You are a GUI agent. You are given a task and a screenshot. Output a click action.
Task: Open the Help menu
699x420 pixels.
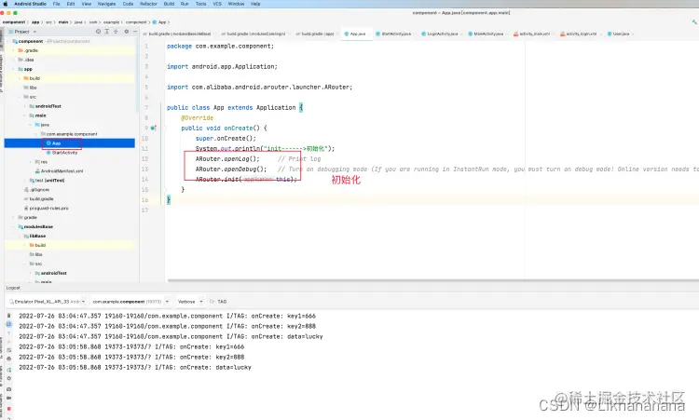[255, 4]
